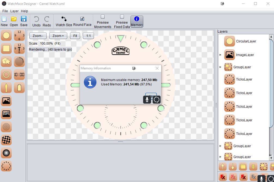Click the "Used Memory: 241,54 Mb (97,6%)" text
The width and height of the screenshot is (274, 182).
pyautogui.click(x=126, y=84)
